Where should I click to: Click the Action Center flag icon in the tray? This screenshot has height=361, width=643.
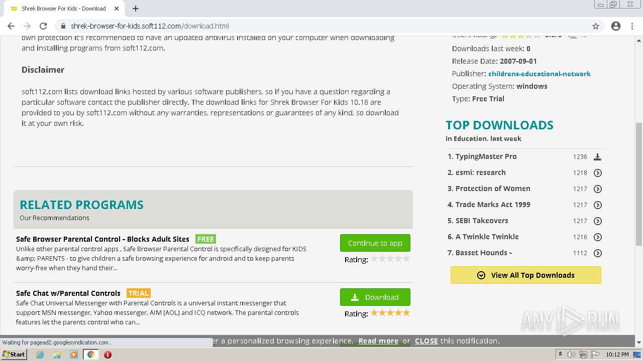[594, 354]
